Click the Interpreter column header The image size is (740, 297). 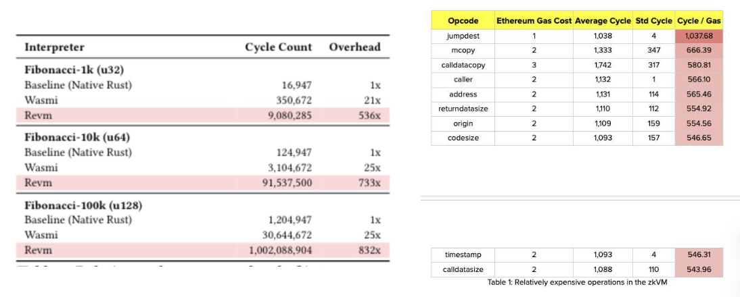click(55, 47)
